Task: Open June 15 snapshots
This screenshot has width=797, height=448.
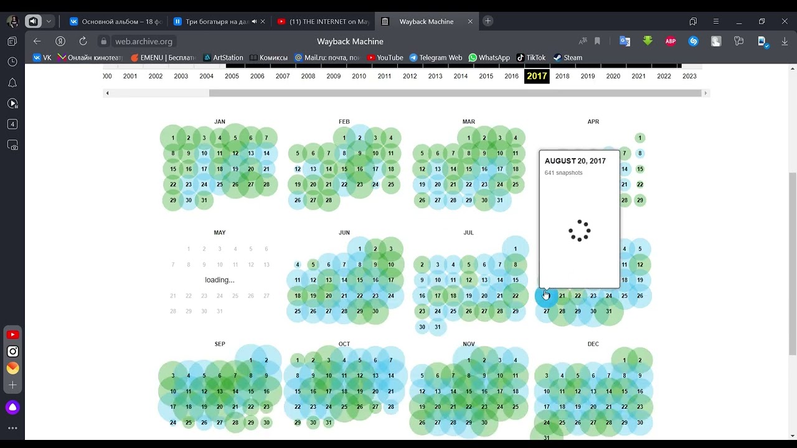Action: tap(360, 280)
